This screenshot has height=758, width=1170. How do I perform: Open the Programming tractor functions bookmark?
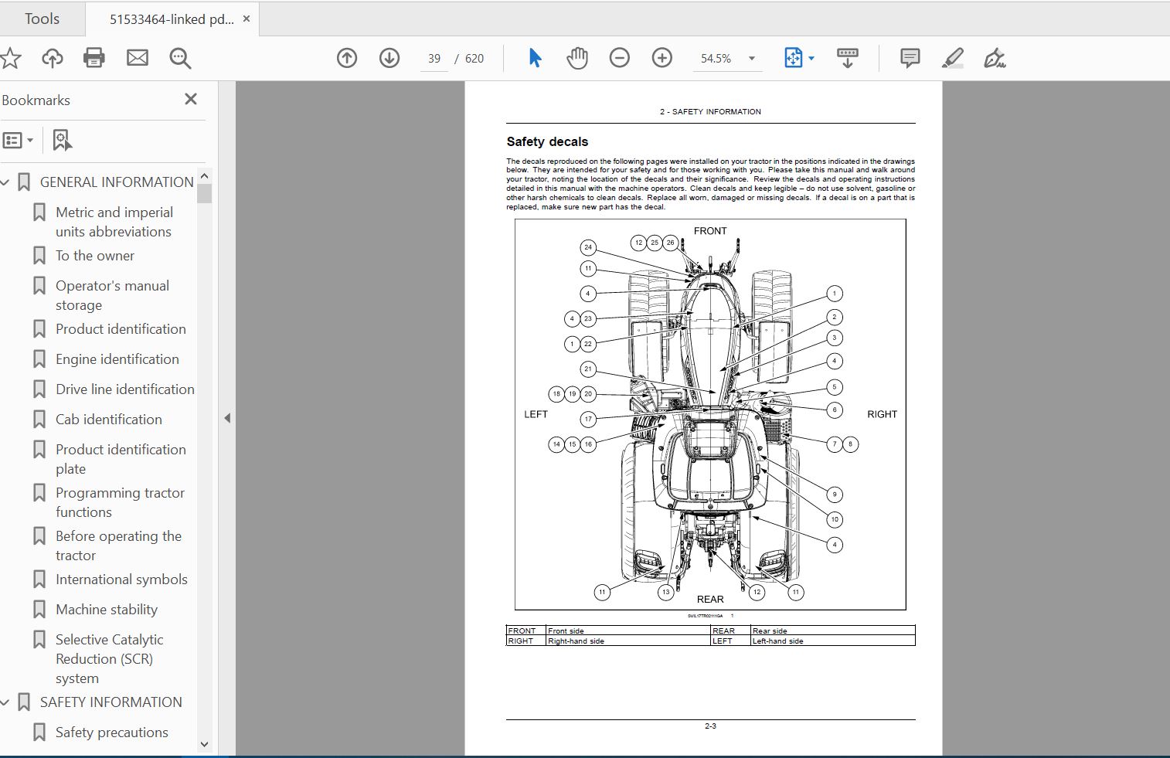coord(120,502)
